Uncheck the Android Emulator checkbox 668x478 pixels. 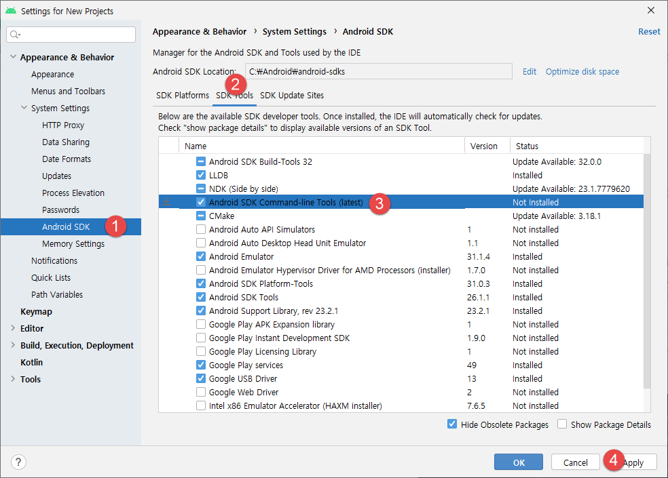[x=201, y=257]
